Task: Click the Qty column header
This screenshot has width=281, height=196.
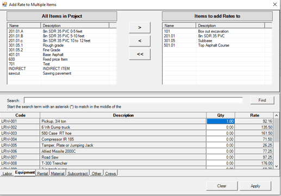Action: 221,115
